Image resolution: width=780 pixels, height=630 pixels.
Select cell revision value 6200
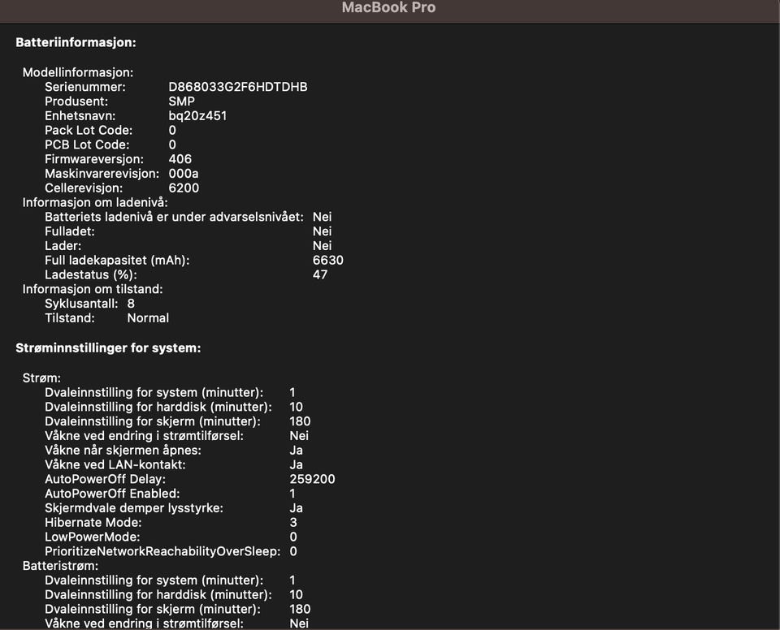click(x=184, y=188)
